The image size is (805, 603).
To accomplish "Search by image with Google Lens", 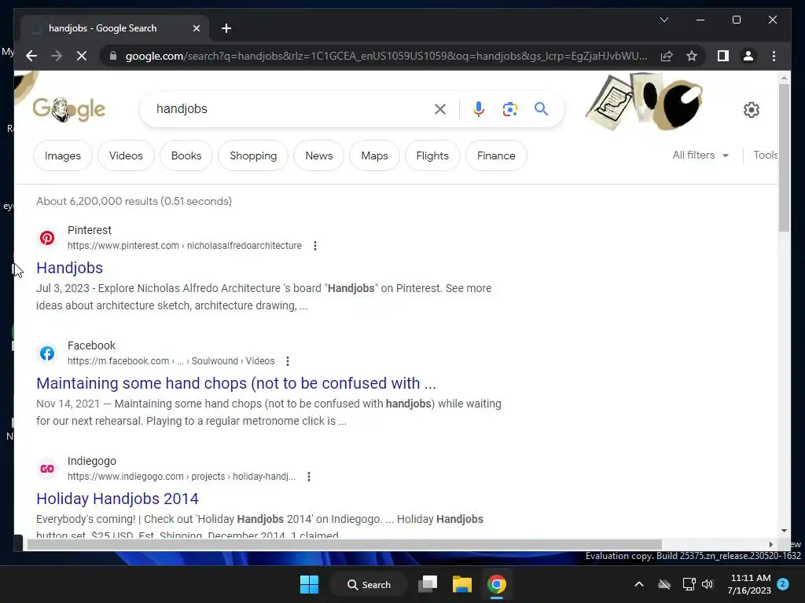I will pos(509,108).
